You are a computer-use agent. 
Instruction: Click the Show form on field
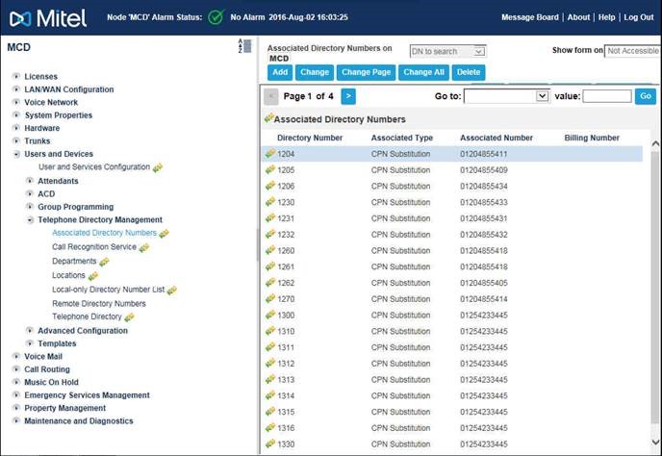click(x=632, y=51)
